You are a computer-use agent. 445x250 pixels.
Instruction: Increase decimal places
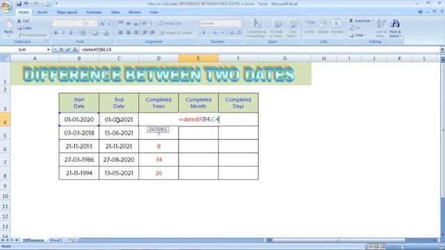232,33
